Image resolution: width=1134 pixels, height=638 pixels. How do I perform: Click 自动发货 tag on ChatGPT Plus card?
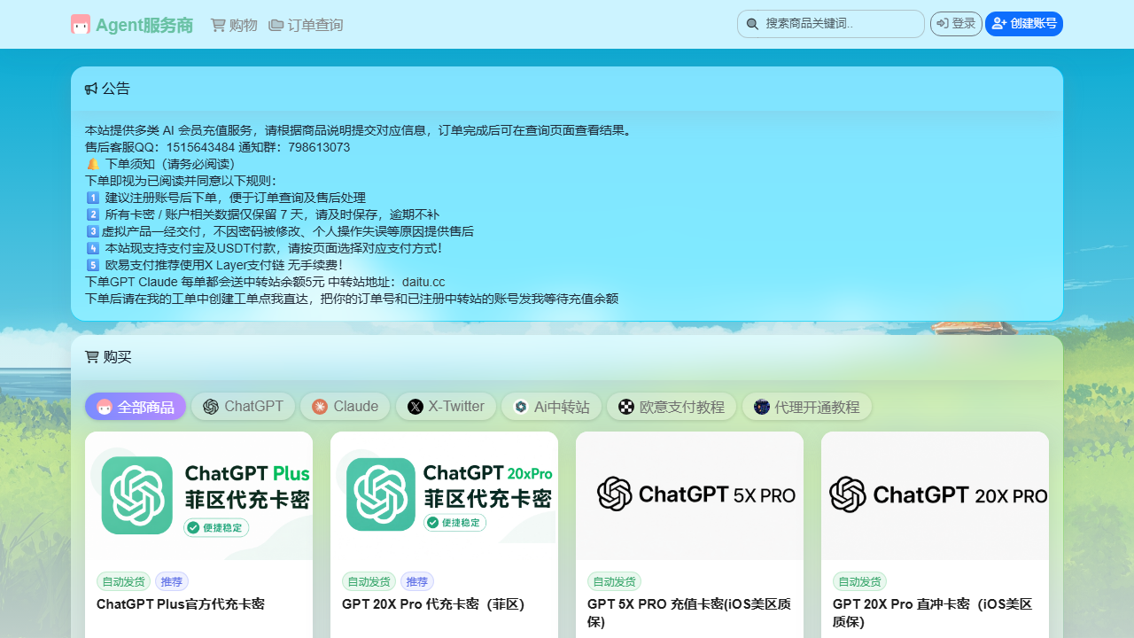(123, 581)
